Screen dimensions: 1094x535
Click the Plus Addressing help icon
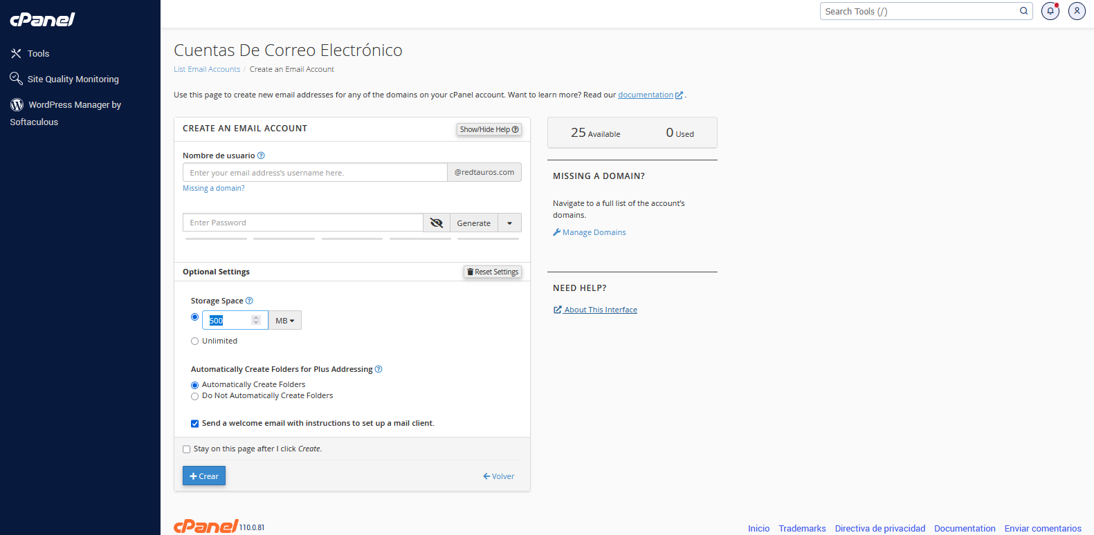379,369
